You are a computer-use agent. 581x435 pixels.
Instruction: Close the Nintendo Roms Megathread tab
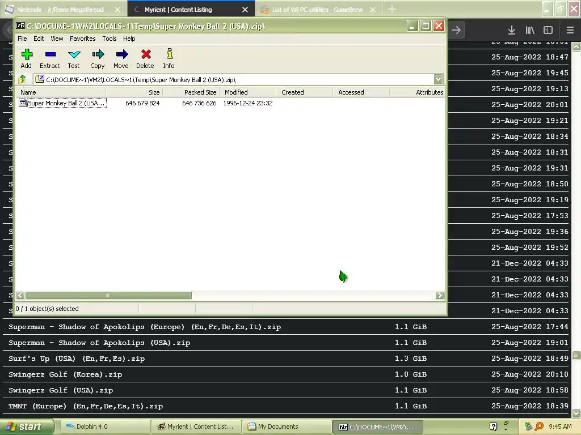(x=117, y=10)
